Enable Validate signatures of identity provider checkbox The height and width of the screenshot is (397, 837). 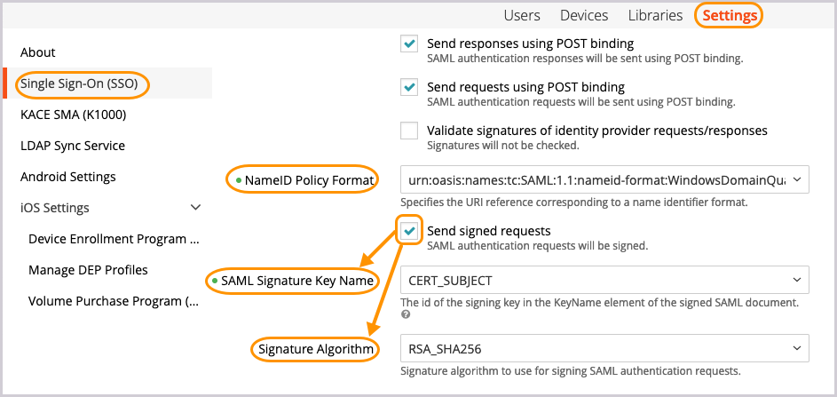click(409, 131)
